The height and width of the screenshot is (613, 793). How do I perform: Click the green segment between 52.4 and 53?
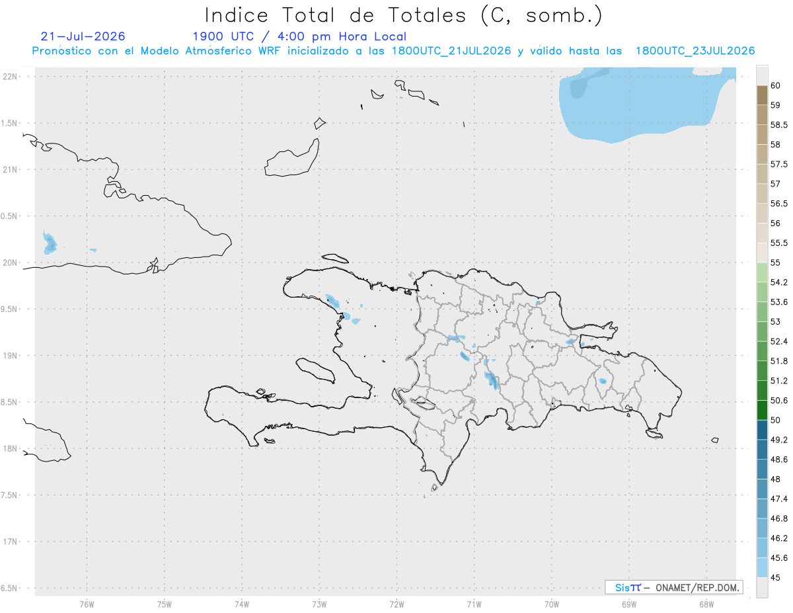[x=762, y=331]
